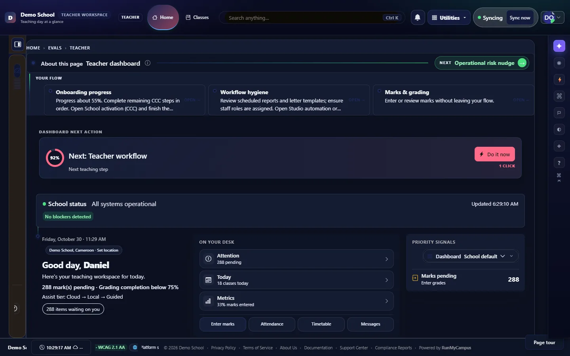Open the lightning quick actions icon in right rail
The width and height of the screenshot is (570, 356).
[x=559, y=80]
